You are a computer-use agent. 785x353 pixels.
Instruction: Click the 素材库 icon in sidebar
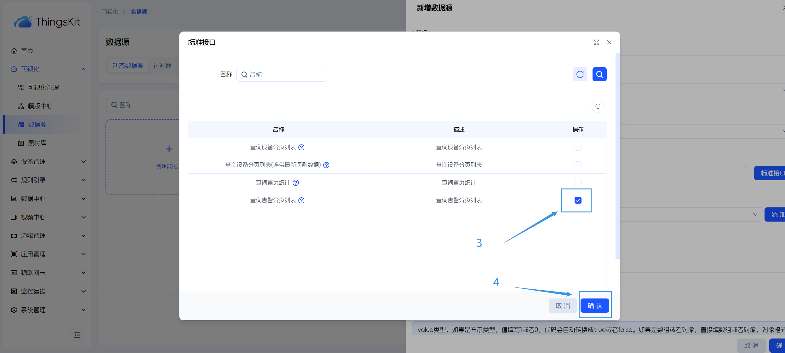click(x=21, y=143)
